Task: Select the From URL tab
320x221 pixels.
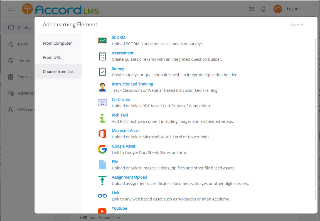Action: (x=52, y=57)
